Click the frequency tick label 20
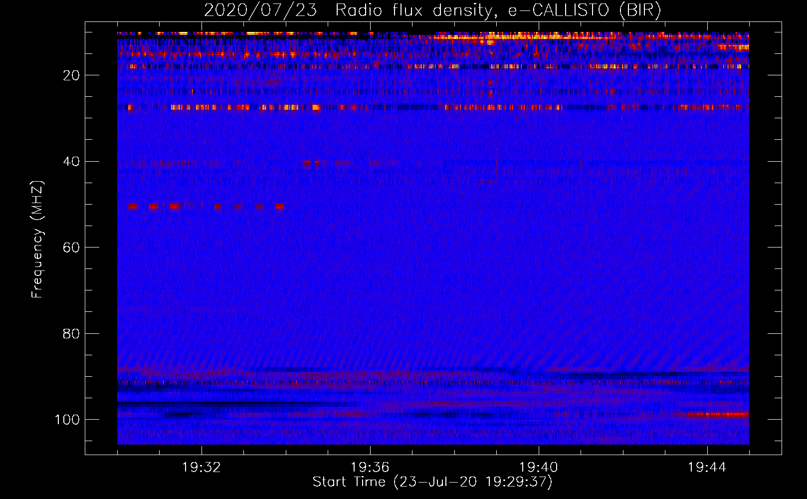Screen dimensions: 807x499 (x=71, y=75)
